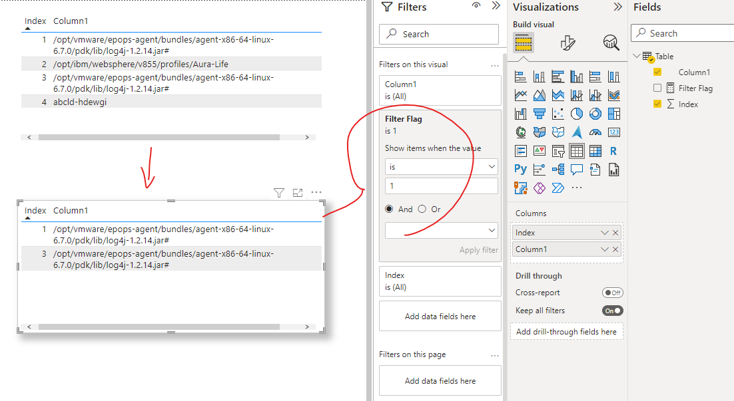Remove Index from Columns well
Screen dimensions: 734x401
point(615,233)
